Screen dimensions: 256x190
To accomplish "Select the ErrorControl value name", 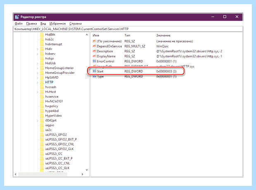I will 105,61.
